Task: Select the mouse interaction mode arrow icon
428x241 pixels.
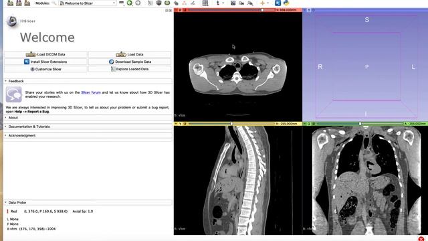Action: (218, 3)
